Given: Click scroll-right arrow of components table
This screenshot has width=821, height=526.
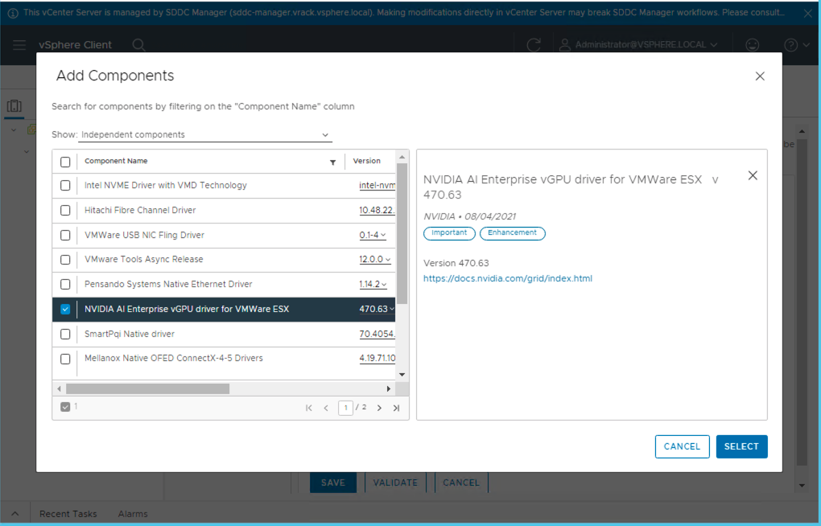Looking at the screenshot, I should [389, 389].
